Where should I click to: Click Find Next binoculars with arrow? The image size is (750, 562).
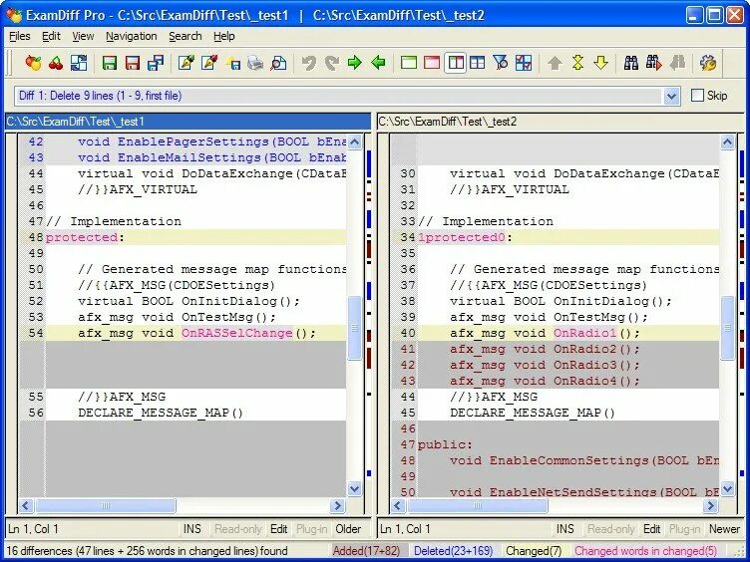click(654, 63)
